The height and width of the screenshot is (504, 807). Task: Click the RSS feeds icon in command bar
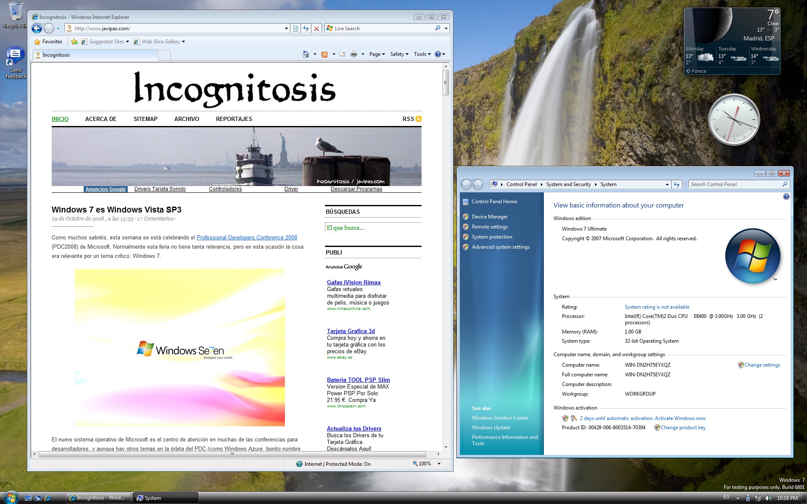pos(324,54)
